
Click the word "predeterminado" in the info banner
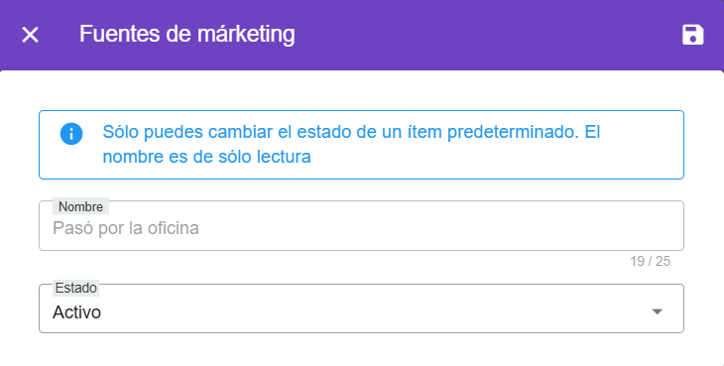tap(513, 132)
